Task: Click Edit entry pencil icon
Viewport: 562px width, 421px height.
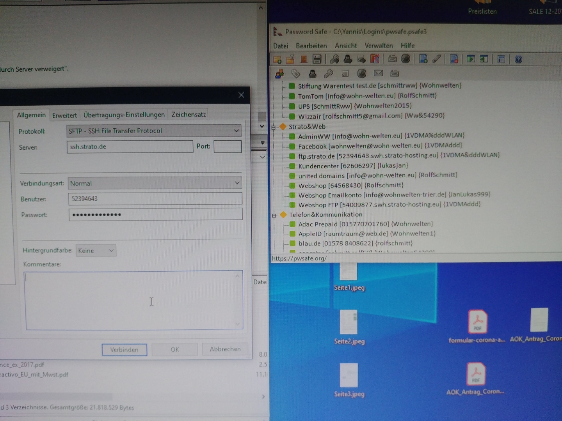Action: click(437, 59)
